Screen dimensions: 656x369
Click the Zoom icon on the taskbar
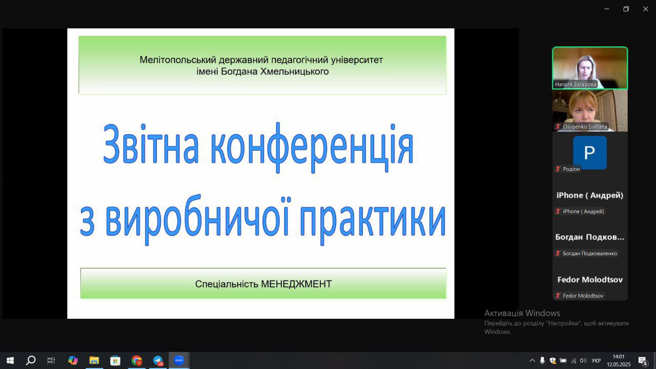[x=179, y=360]
